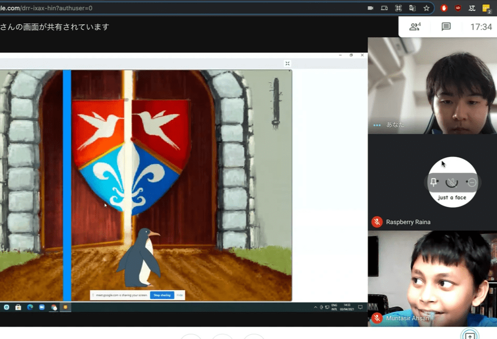Image resolution: width=497 pixels, height=339 pixels.
Task: Click the round teal icon in shared taskbar
Action: 6,307
